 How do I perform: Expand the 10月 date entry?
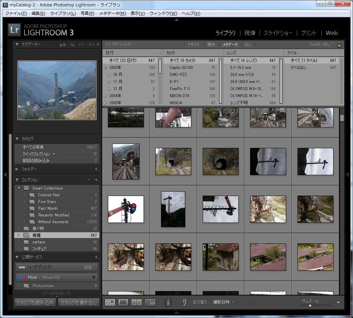point(109,75)
